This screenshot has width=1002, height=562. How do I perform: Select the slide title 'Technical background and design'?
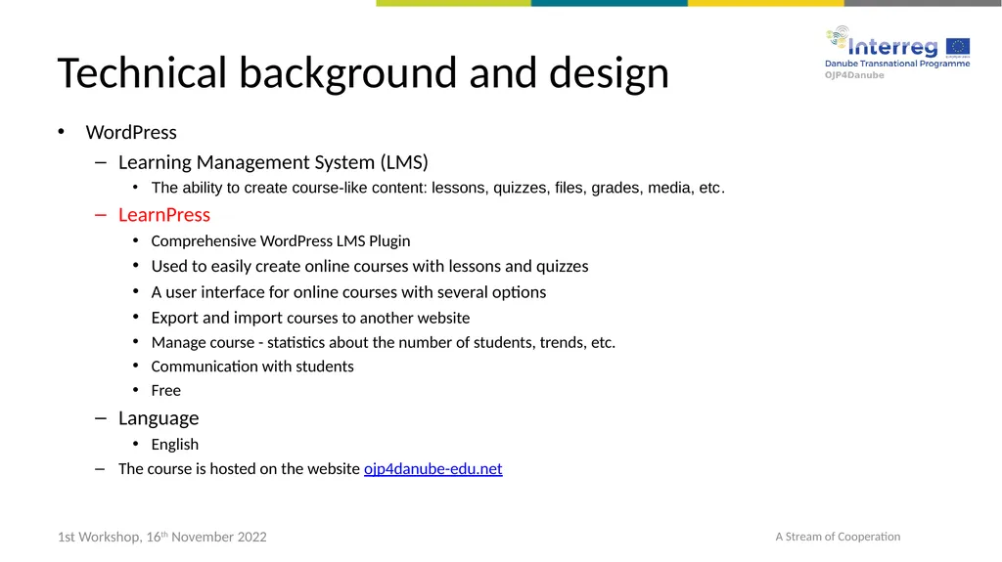click(363, 72)
